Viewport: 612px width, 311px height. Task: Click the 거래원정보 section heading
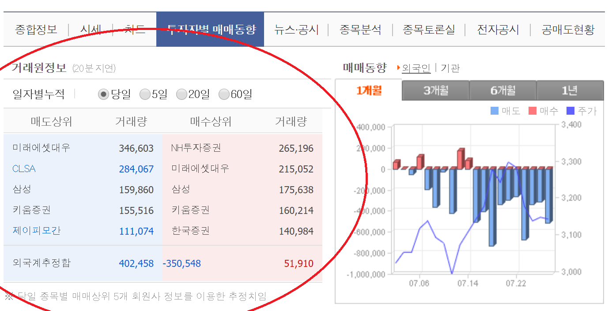39,68
